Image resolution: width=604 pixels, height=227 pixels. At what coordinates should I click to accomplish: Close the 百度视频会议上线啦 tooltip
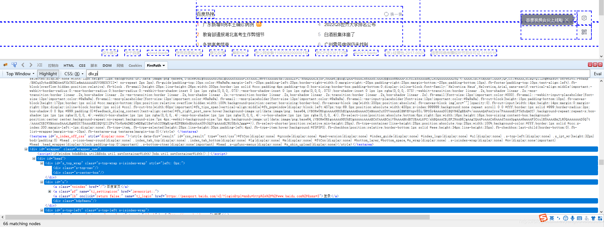click(x=567, y=20)
